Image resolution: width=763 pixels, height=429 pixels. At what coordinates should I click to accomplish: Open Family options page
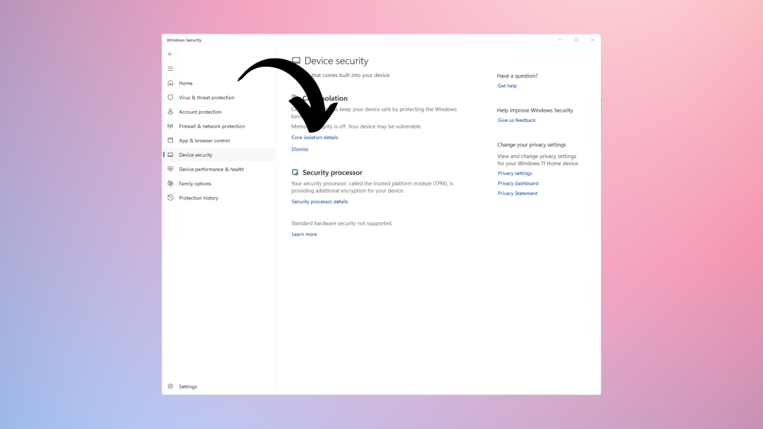click(219, 184)
